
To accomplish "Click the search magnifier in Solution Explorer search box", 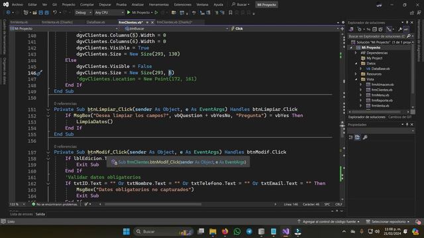I will tap(409, 36).
